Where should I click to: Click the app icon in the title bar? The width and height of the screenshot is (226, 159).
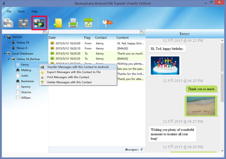4,3
